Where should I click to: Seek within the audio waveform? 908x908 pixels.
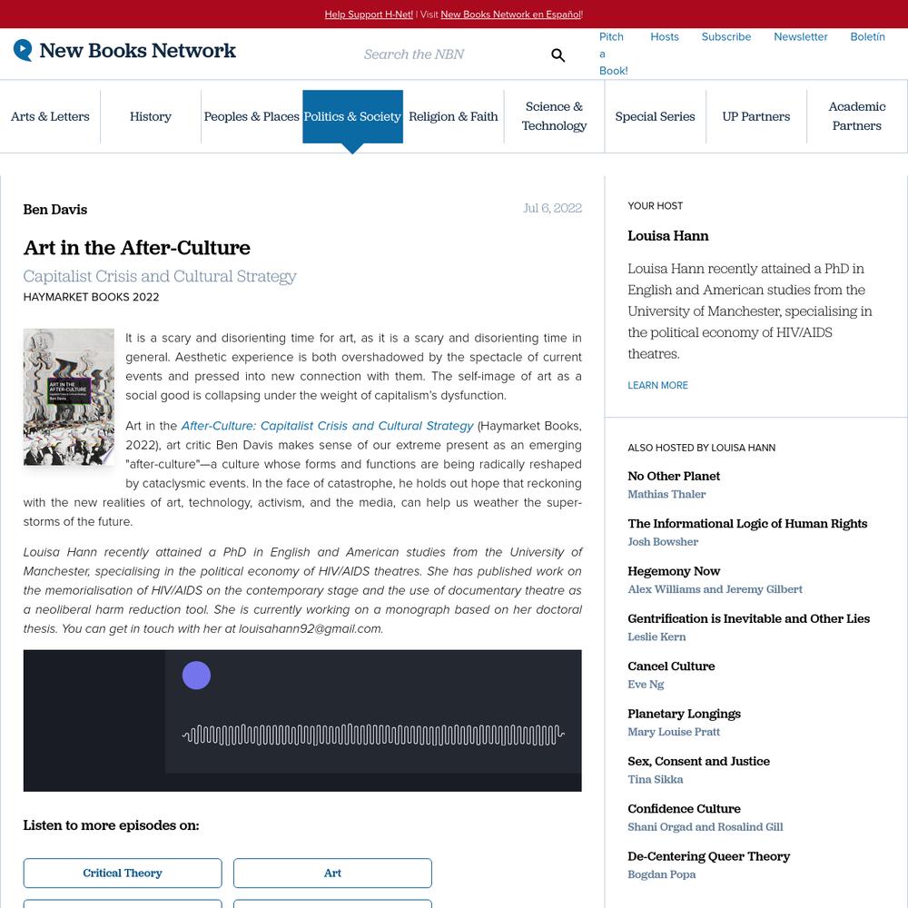coord(373,735)
